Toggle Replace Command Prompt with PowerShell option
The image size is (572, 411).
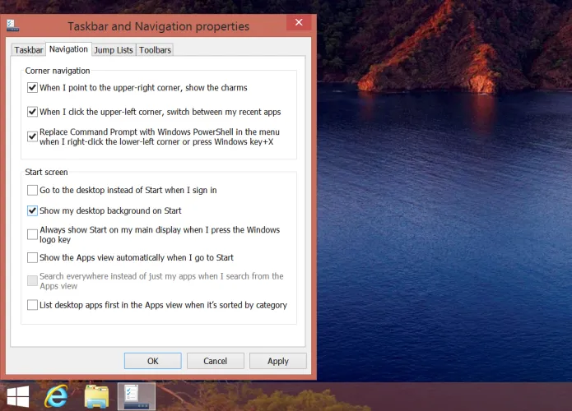tap(32, 136)
